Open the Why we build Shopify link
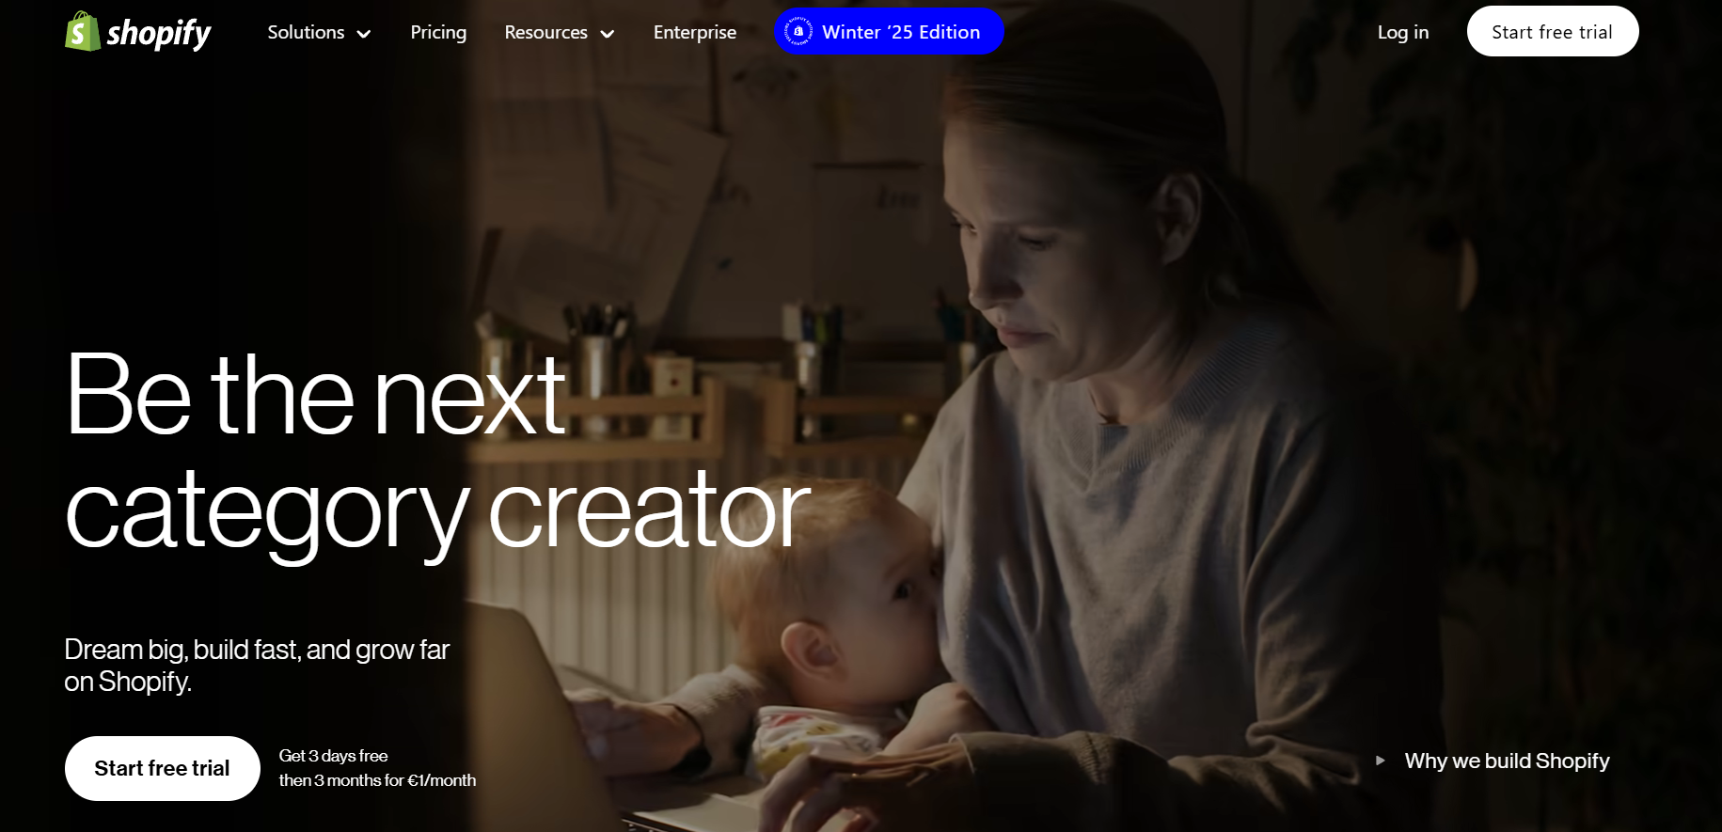The image size is (1722, 832). (1507, 761)
